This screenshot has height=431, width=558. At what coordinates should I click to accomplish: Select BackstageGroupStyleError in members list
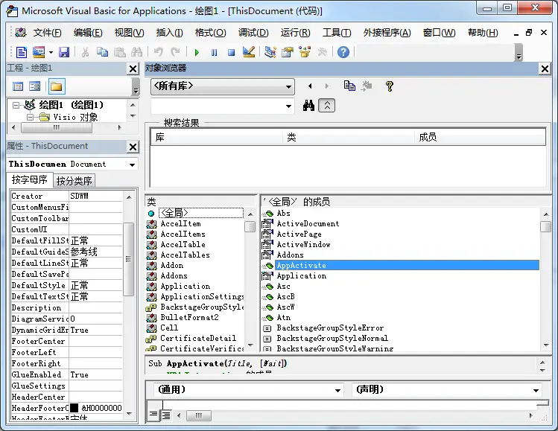330,328
